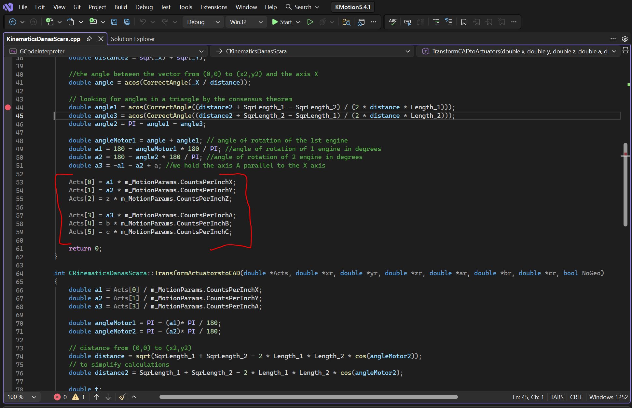632x408 pixels.
Task: Toggle the breakpoint on line 44
Action: point(8,107)
